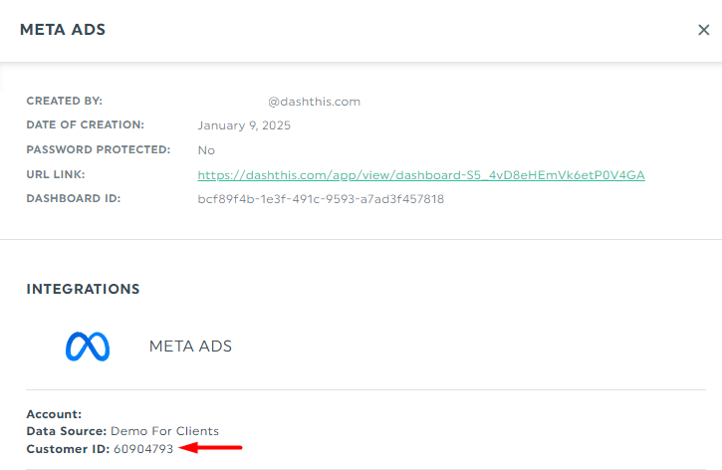Click the Account: label

click(x=54, y=414)
